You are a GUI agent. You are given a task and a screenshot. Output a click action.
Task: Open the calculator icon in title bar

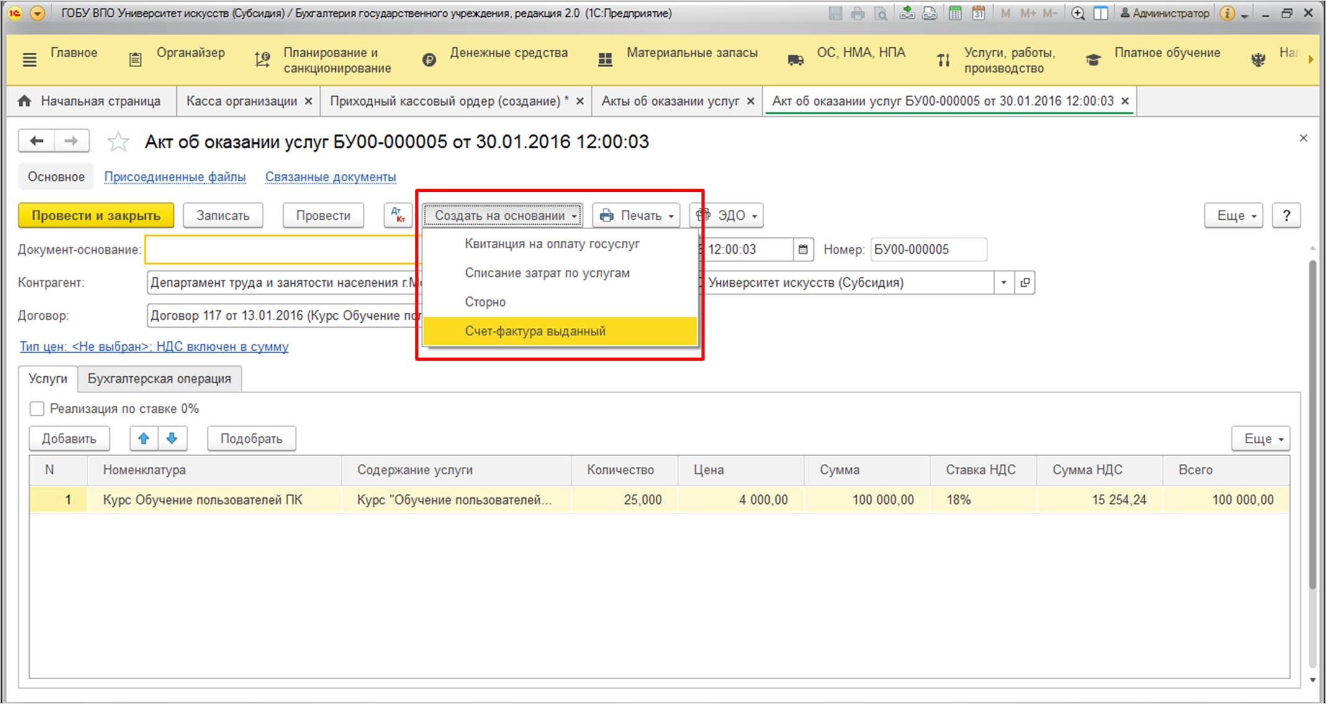[x=955, y=13]
